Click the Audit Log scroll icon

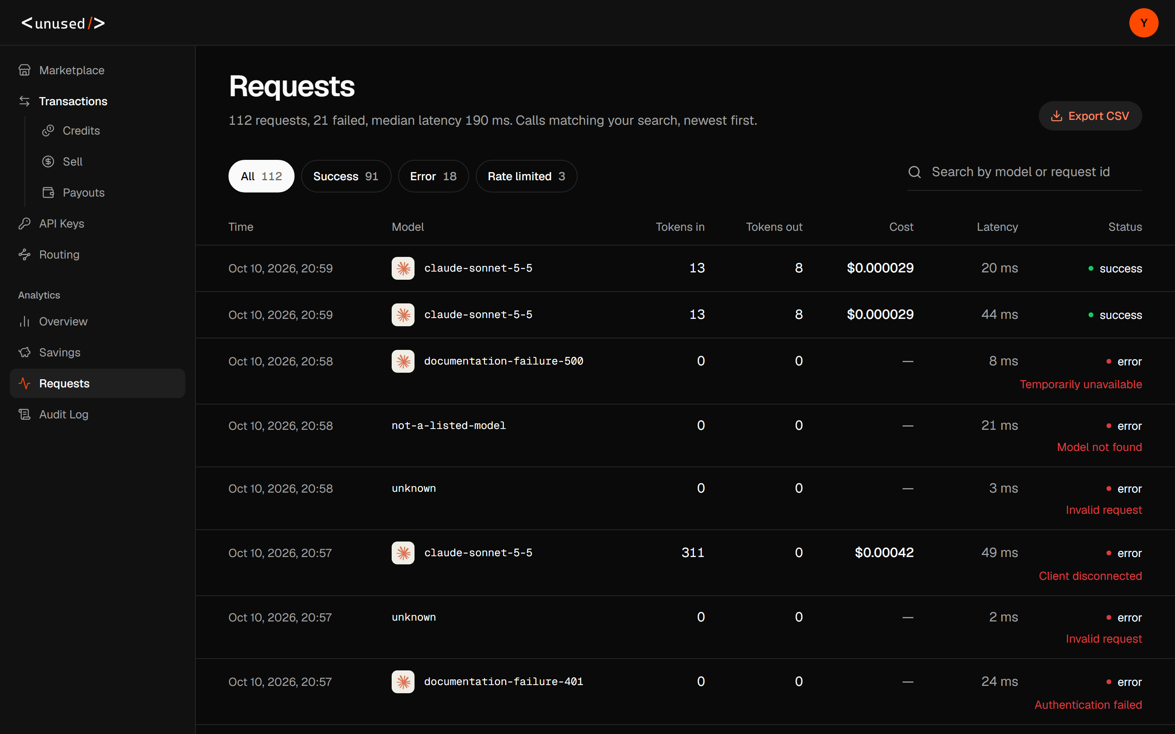(24, 415)
